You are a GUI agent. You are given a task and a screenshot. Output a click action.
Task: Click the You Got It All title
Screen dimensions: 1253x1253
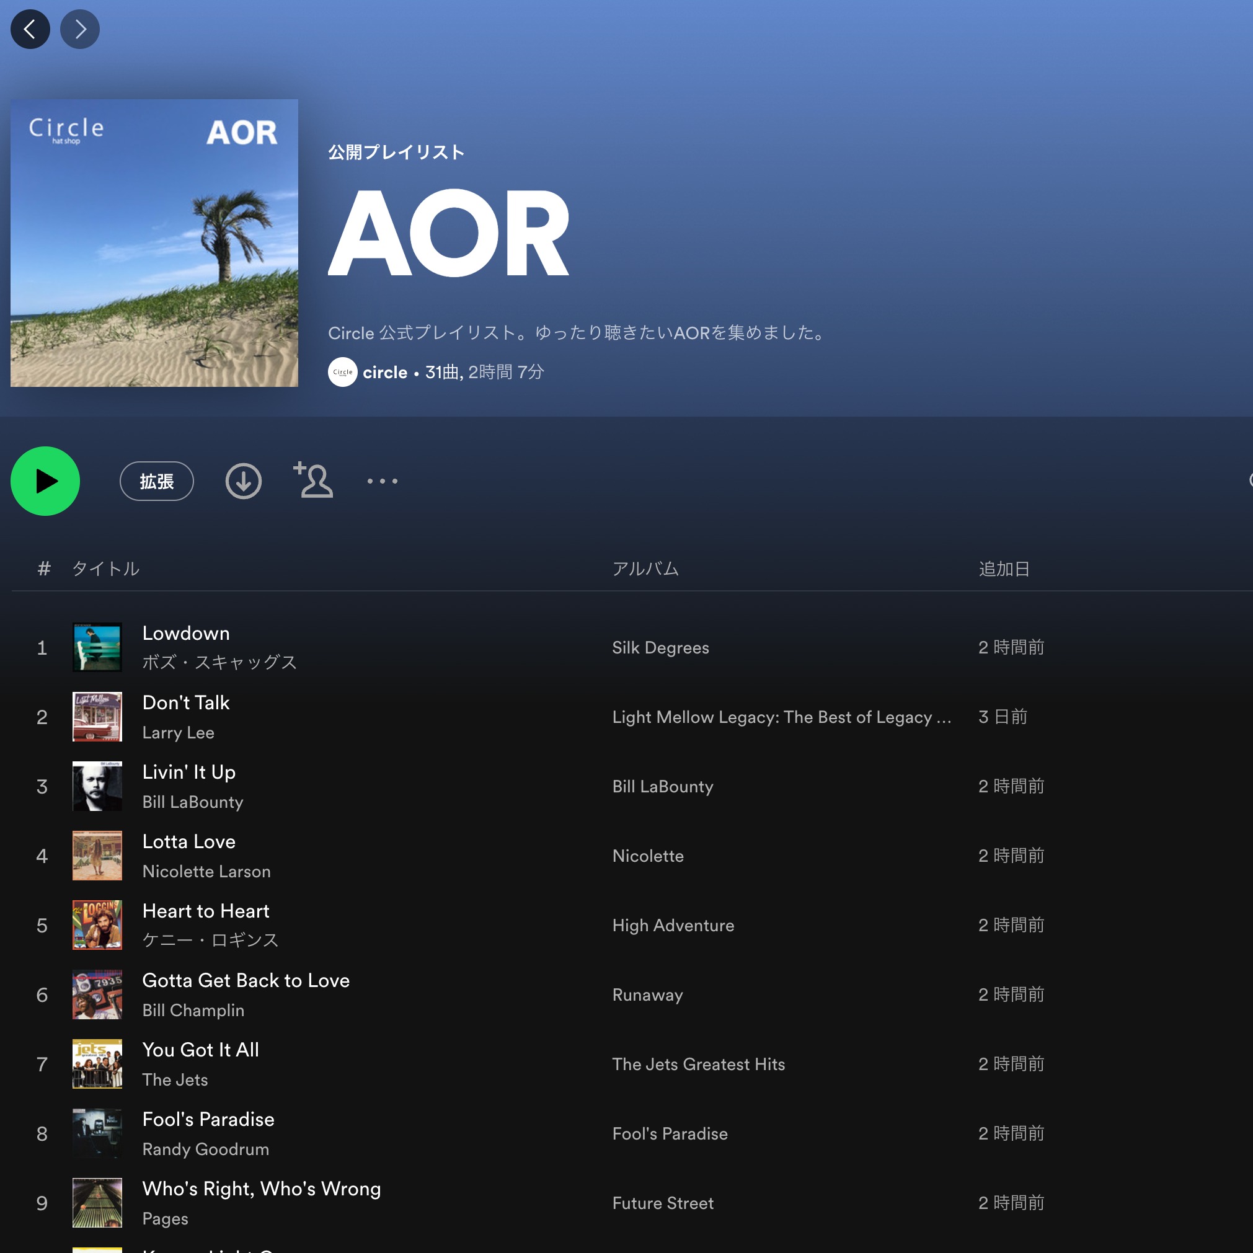pos(200,1050)
